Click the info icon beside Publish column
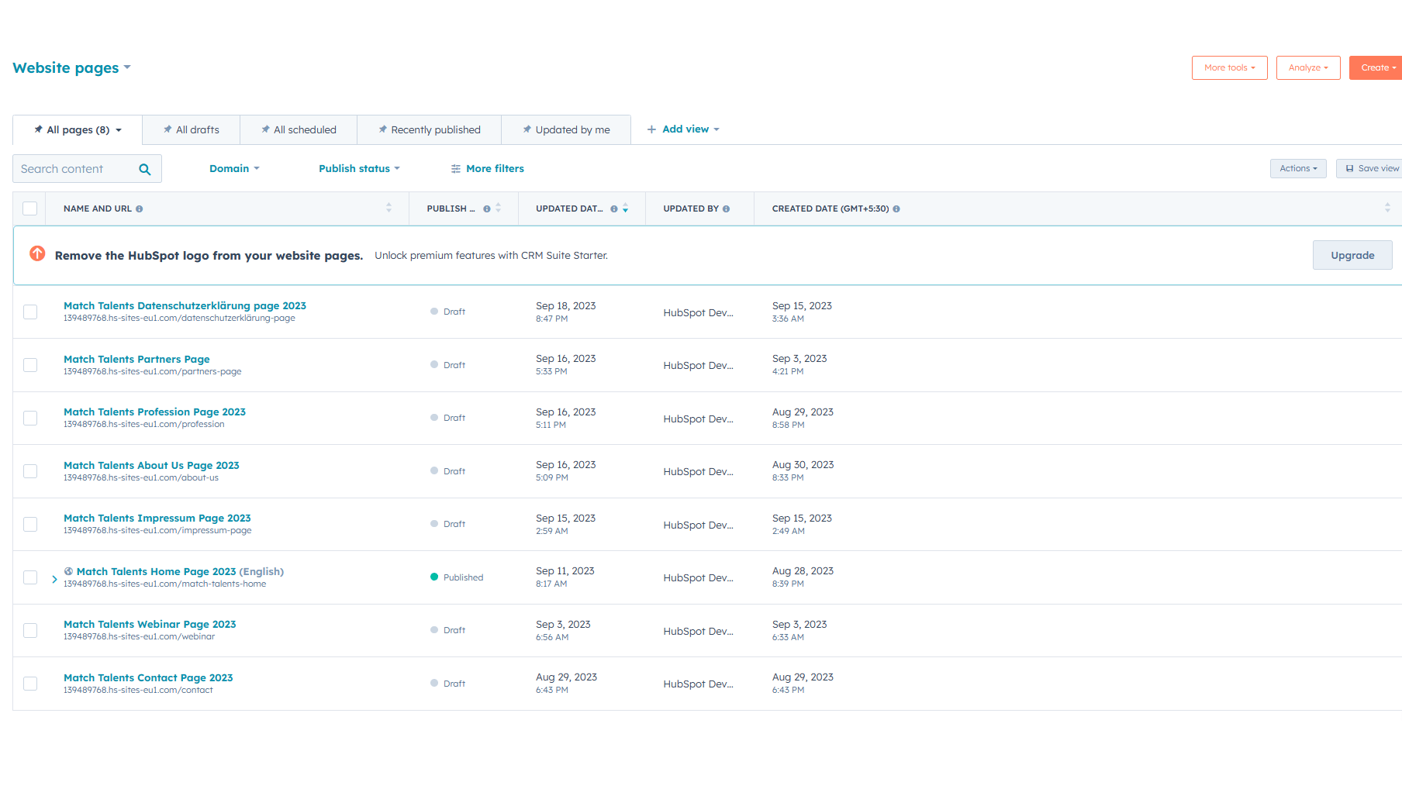1402x789 pixels. pyautogui.click(x=487, y=209)
